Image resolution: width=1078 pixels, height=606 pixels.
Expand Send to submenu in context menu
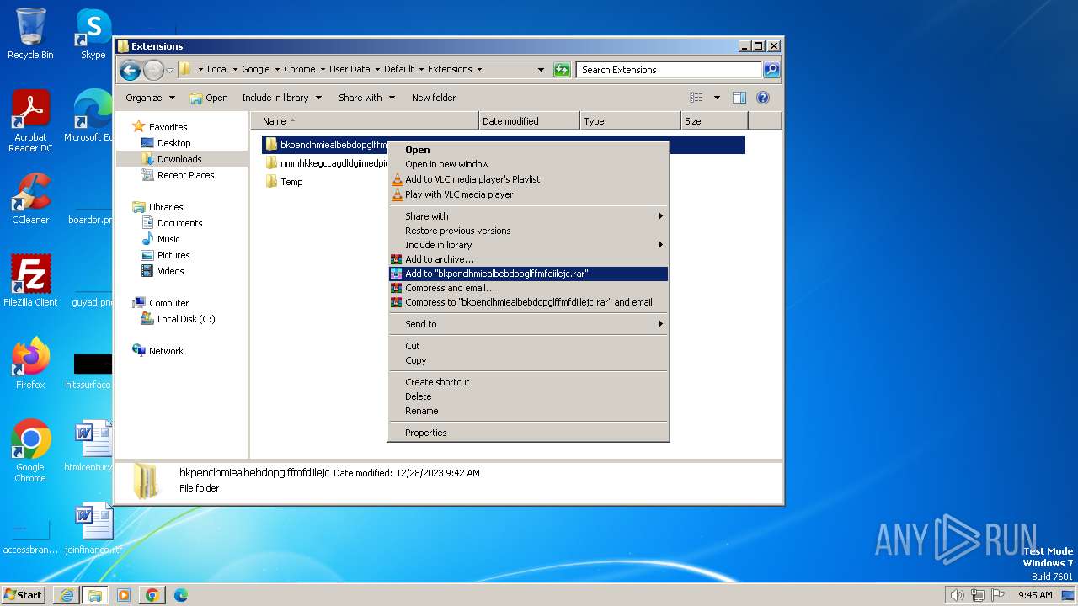click(x=528, y=324)
